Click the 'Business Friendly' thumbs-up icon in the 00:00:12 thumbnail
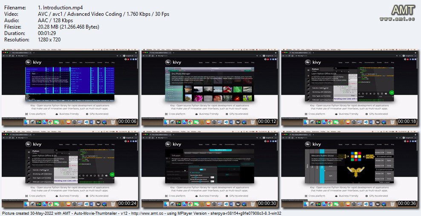Image resolution: width=421 pixels, height=216 pixels. pos(196,114)
